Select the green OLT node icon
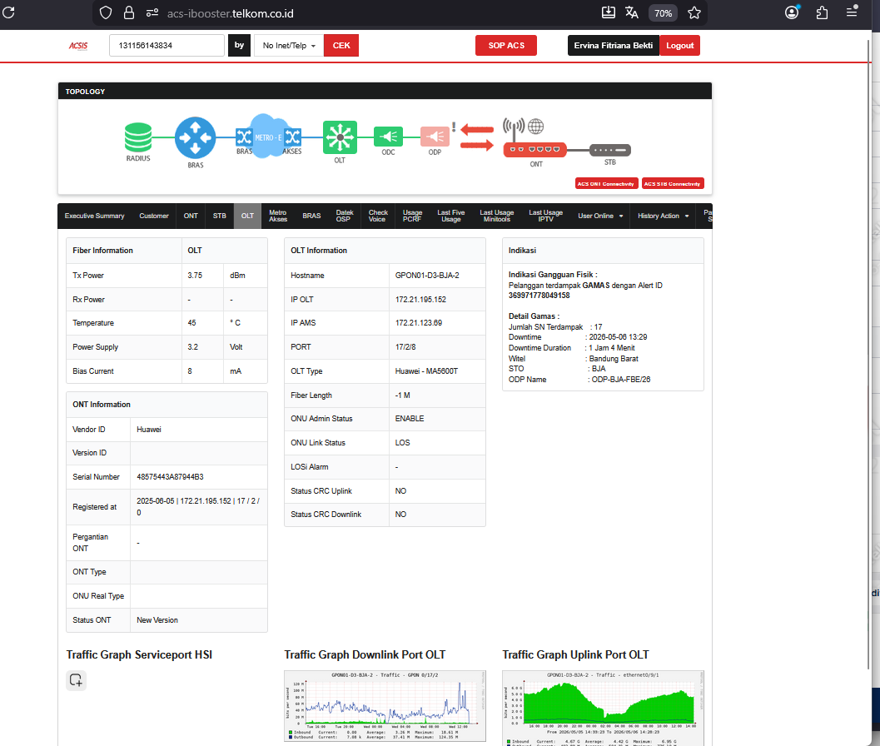This screenshot has width=880, height=746. [340, 137]
